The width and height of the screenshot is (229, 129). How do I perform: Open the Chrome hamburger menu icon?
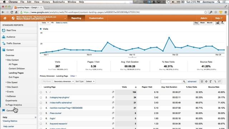click(226, 12)
